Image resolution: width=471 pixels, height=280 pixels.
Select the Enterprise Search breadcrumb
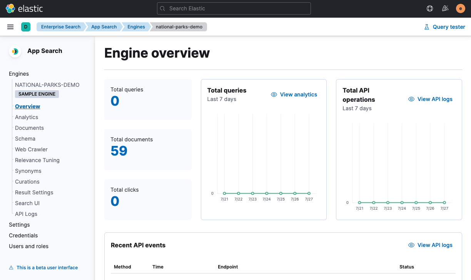click(60, 27)
